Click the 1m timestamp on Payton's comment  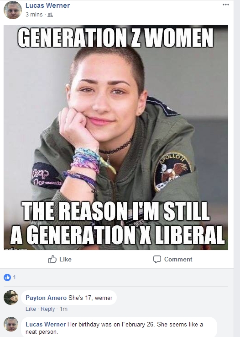click(x=63, y=309)
